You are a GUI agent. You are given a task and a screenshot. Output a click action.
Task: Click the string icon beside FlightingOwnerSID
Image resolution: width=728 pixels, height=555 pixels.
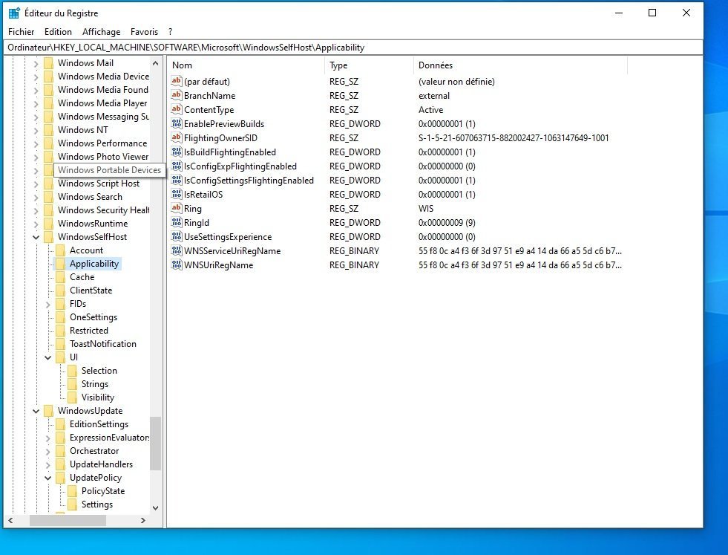point(177,138)
